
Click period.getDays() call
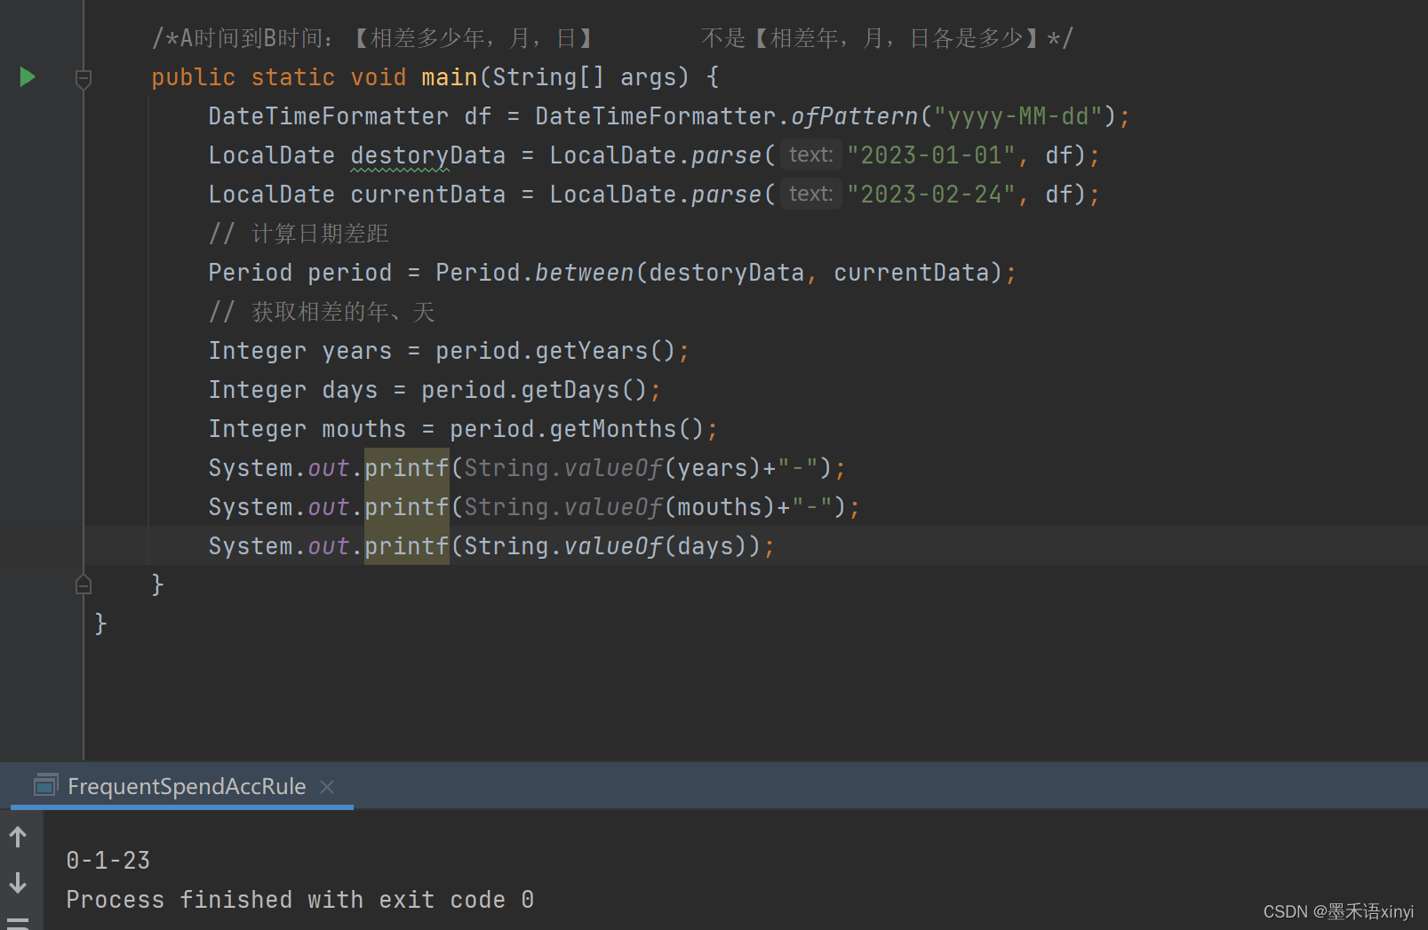point(534,390)
